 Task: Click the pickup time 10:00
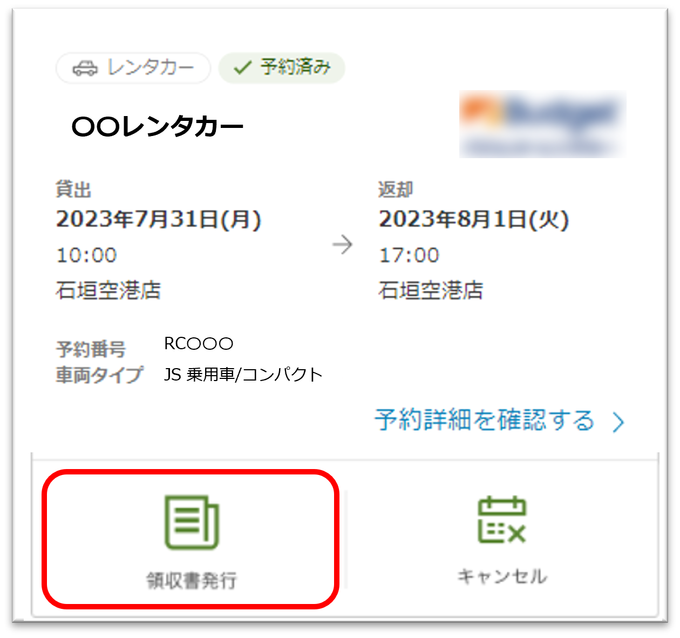tap(86, 255)
